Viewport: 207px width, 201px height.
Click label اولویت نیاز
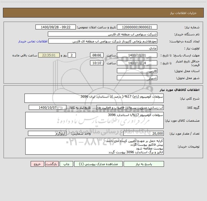pos(192,48)
